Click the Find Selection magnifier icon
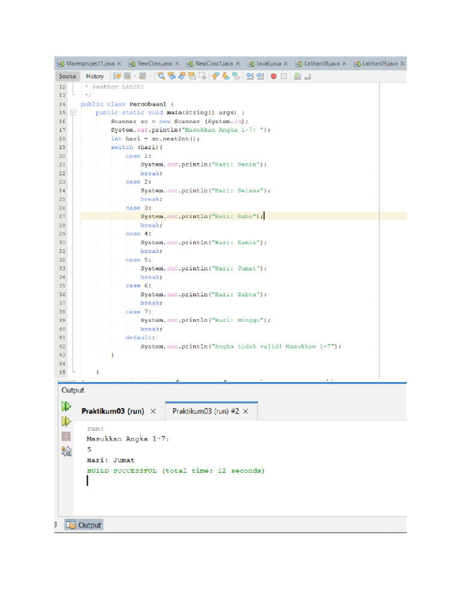 161,76
